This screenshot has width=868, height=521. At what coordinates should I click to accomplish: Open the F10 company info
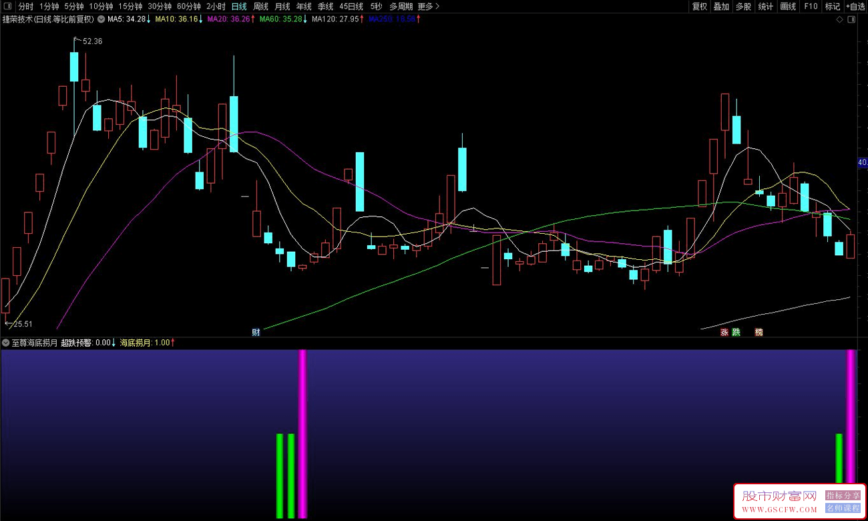811,6
